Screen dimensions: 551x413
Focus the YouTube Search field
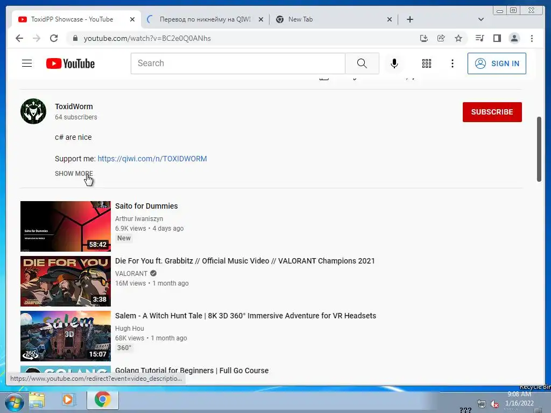pos(238,63)
